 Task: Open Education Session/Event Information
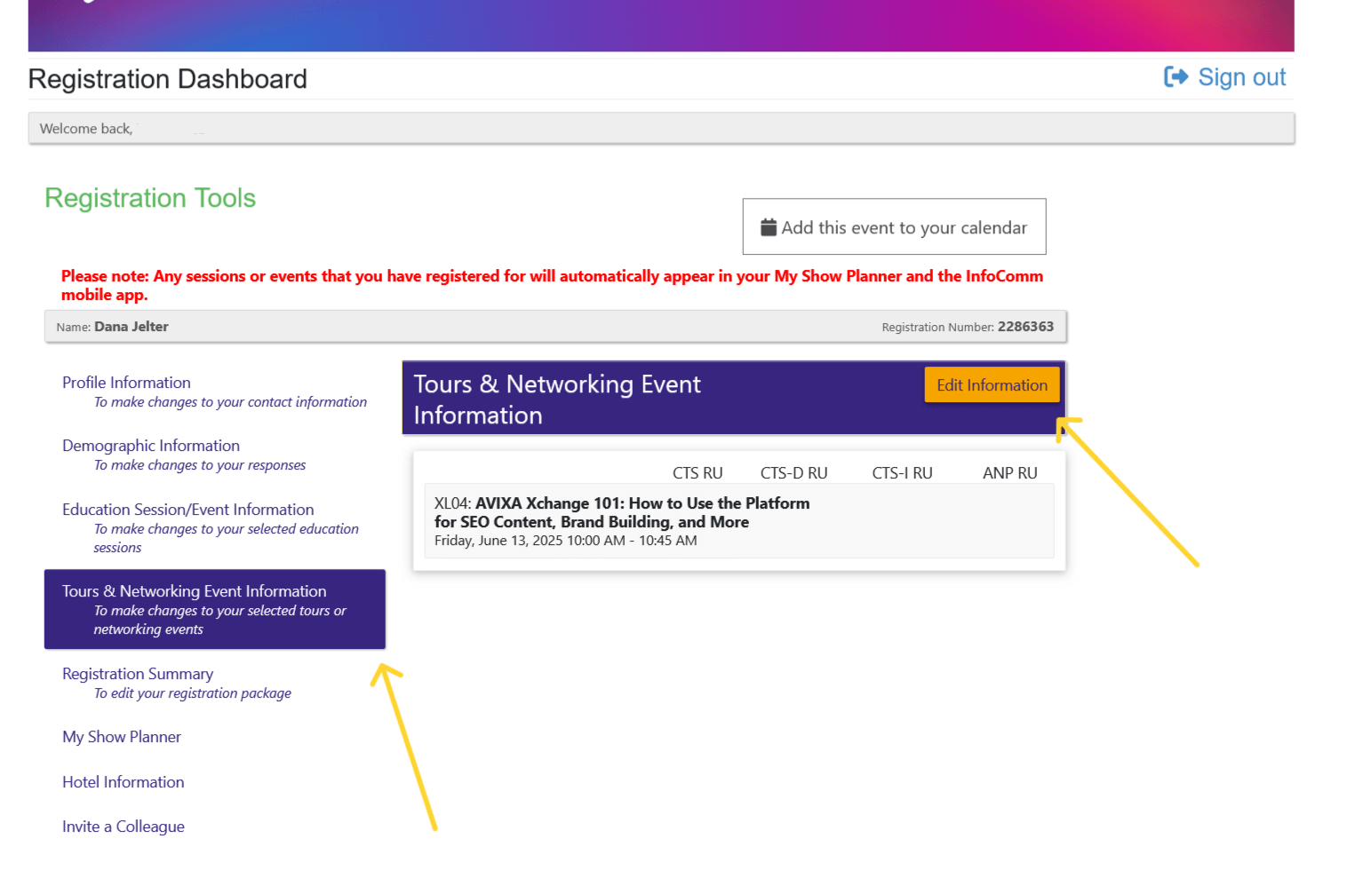click(x=187, y=510)
